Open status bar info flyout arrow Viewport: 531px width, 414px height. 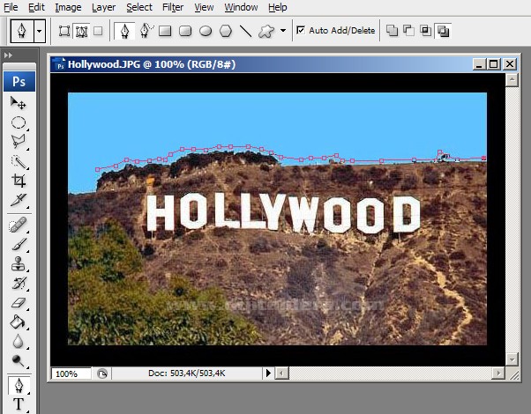(268, 373)
